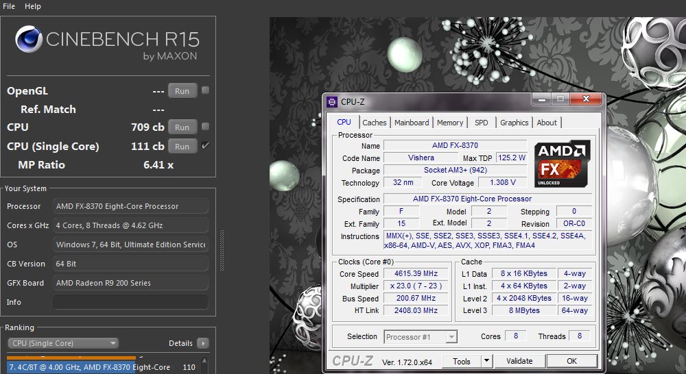Click the AMD FX Unlocked logo
This screenshot has width=686, height=374.
(x=563, y=164)
